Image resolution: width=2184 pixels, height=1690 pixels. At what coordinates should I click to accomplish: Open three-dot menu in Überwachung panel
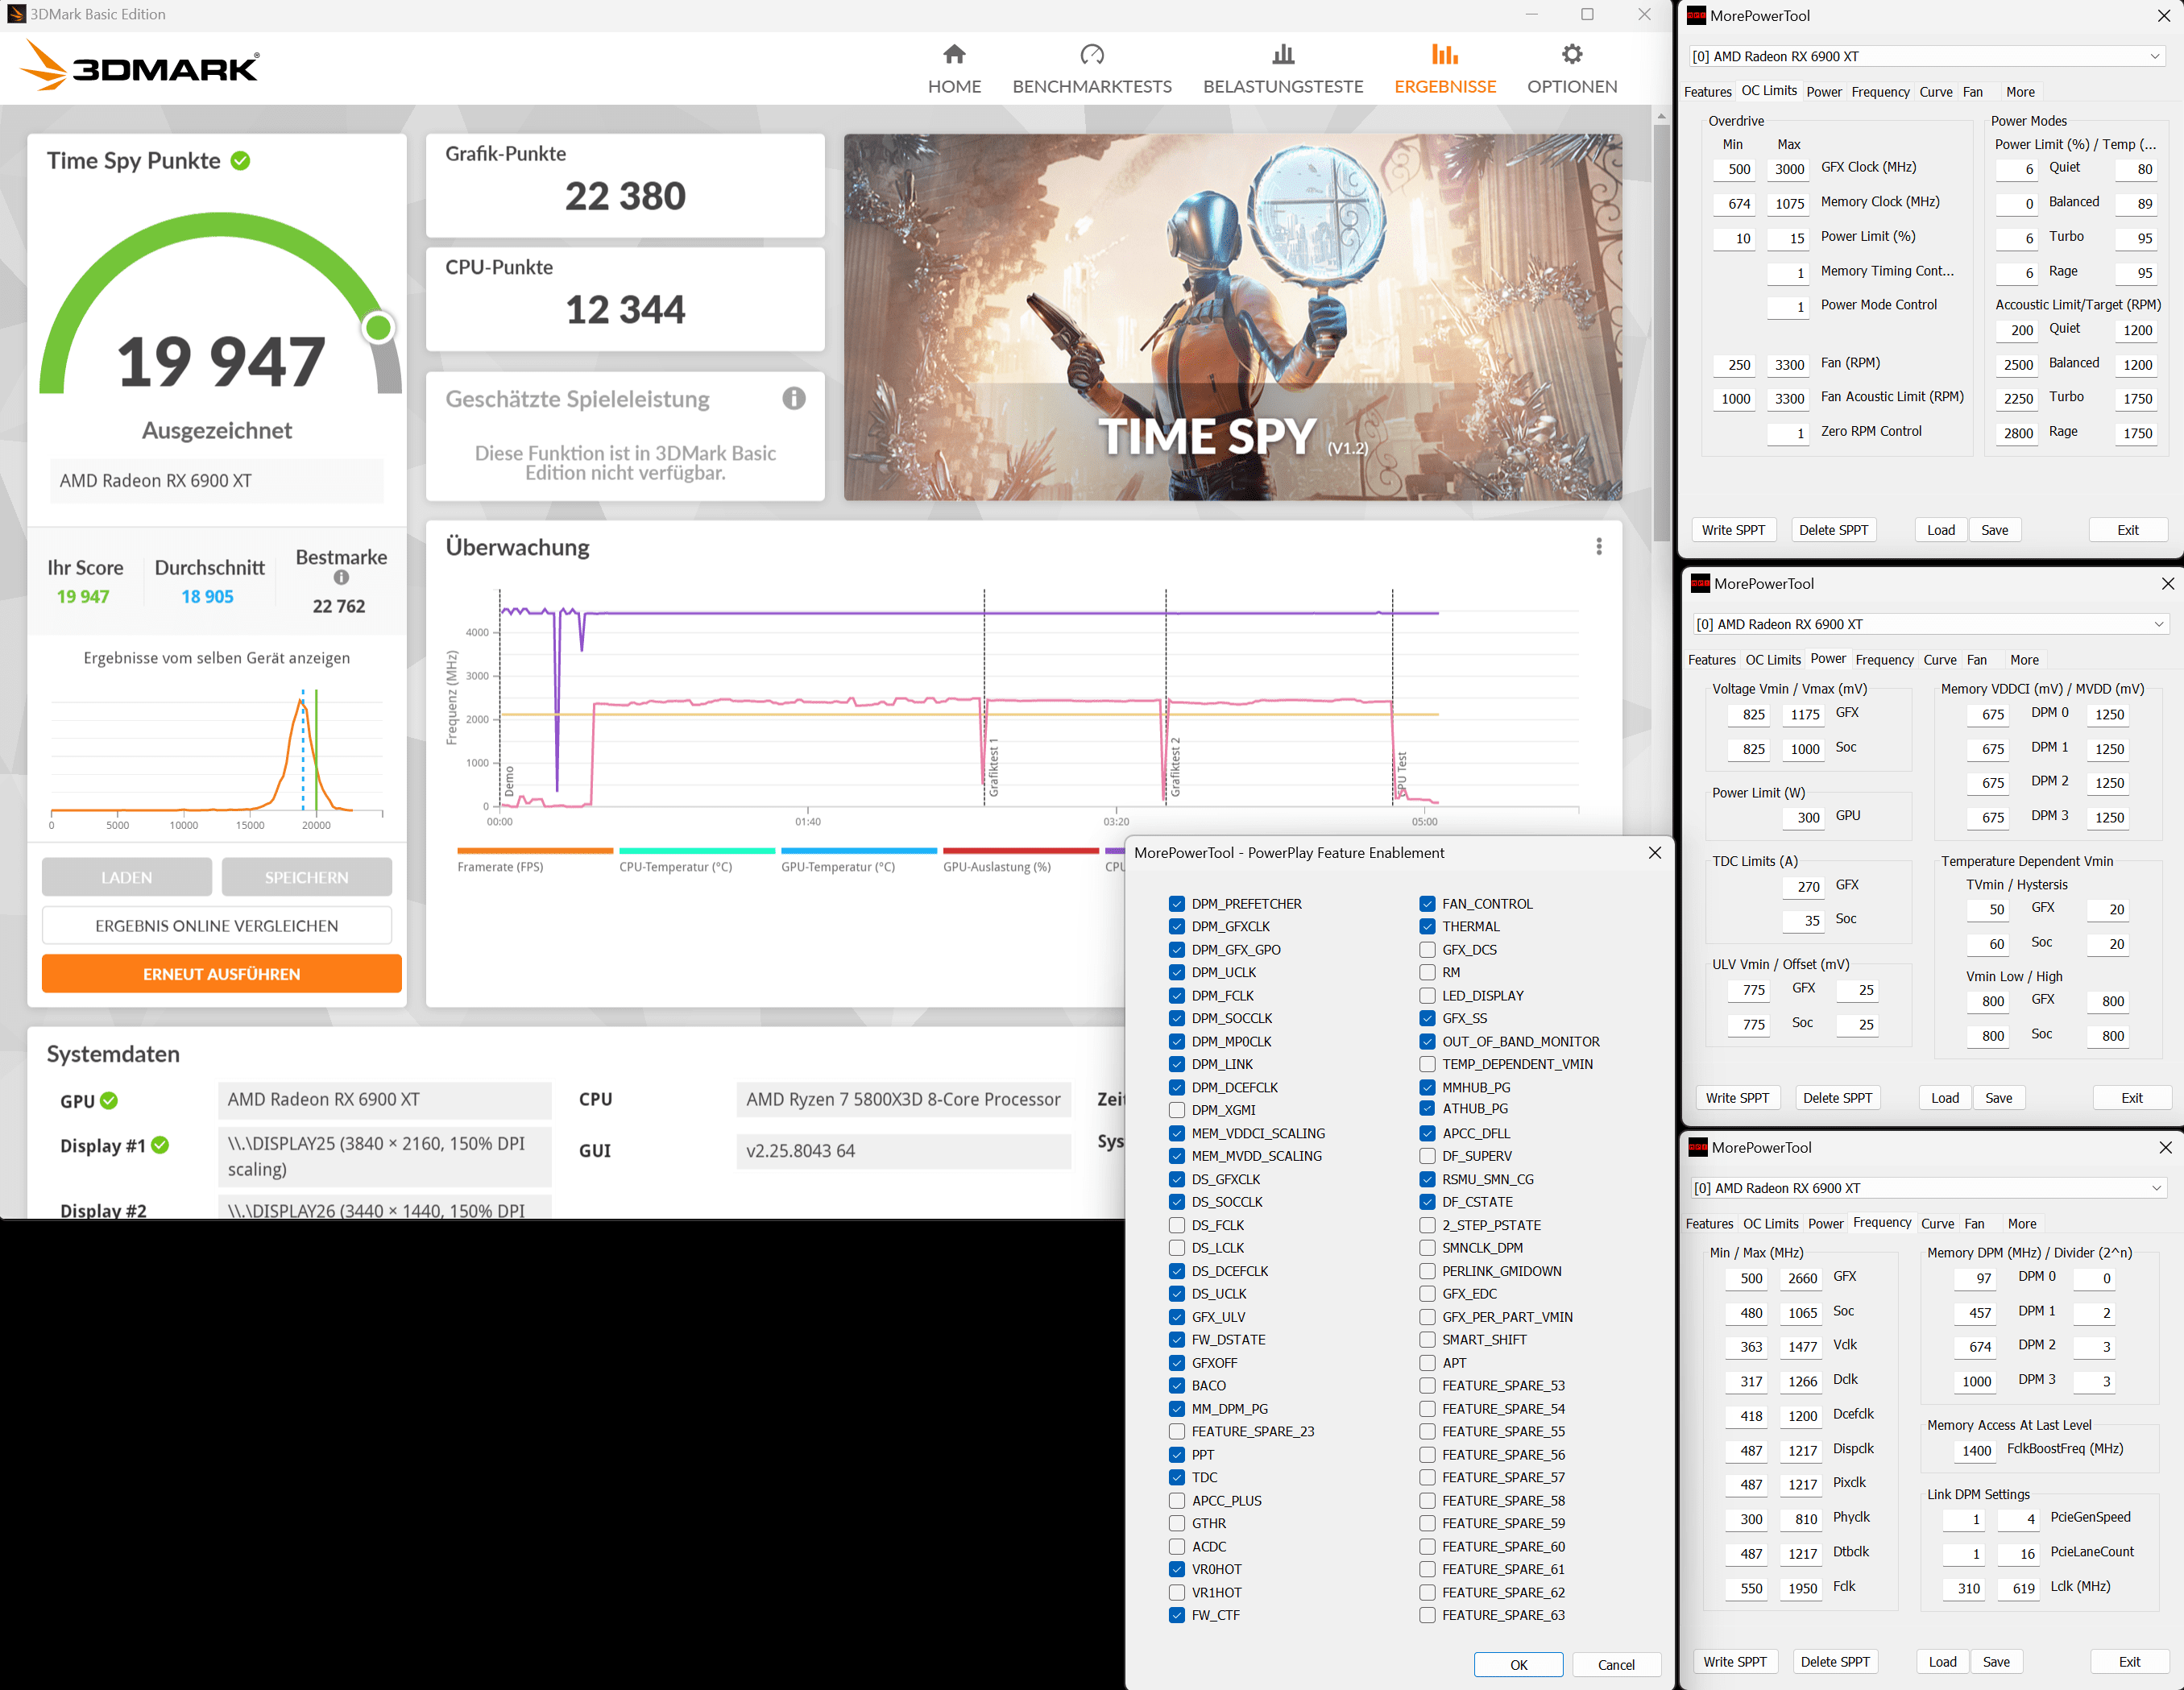[1599, 546]
